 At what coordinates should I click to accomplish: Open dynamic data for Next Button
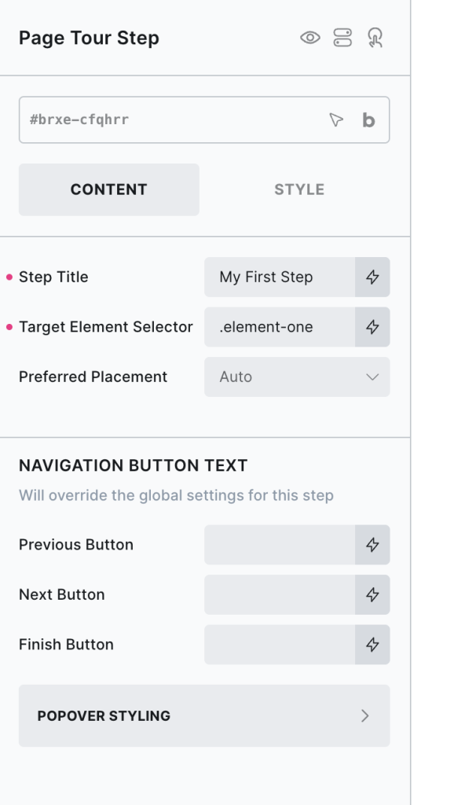click(372, 595)
